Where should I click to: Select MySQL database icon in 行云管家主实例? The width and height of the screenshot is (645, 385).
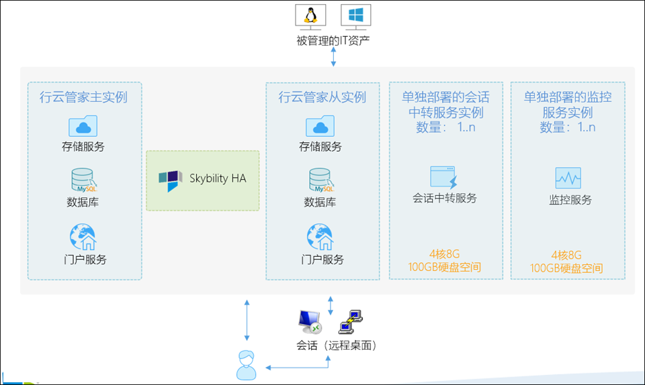coord(84,180)
